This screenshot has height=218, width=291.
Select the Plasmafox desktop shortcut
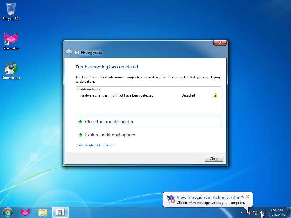[x=11, y=41]
